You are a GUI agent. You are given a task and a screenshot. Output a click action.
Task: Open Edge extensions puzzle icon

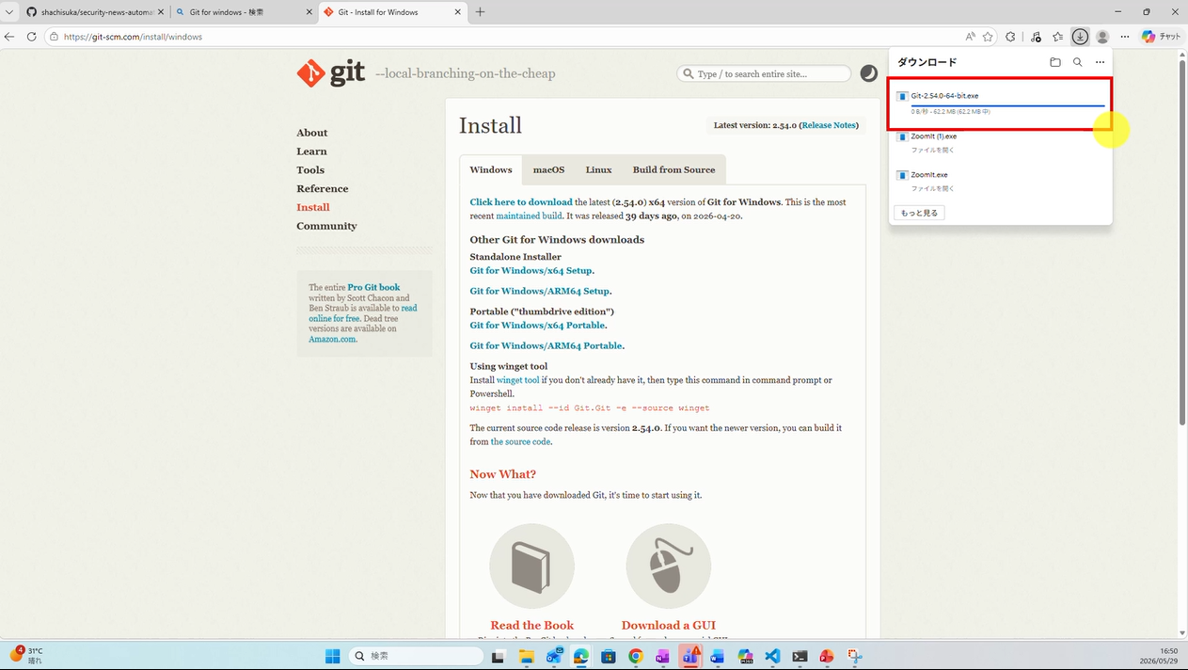(x=1010, y=37)
